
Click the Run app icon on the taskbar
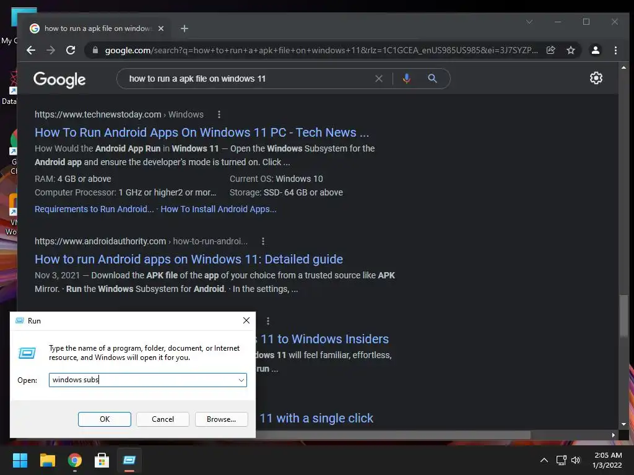129,460
